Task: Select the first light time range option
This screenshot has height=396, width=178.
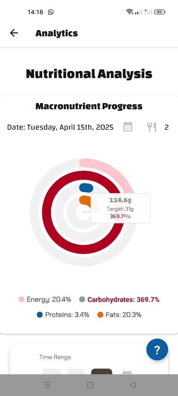Action: (x=52, y=373)
